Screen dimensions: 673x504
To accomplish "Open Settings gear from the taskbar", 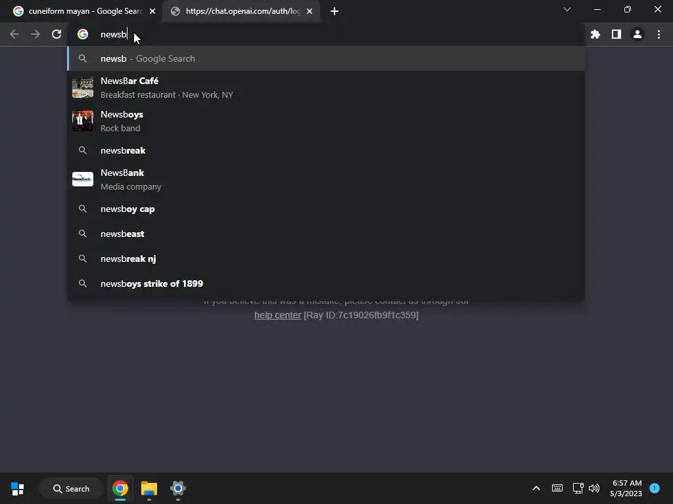I will [177, 488].
